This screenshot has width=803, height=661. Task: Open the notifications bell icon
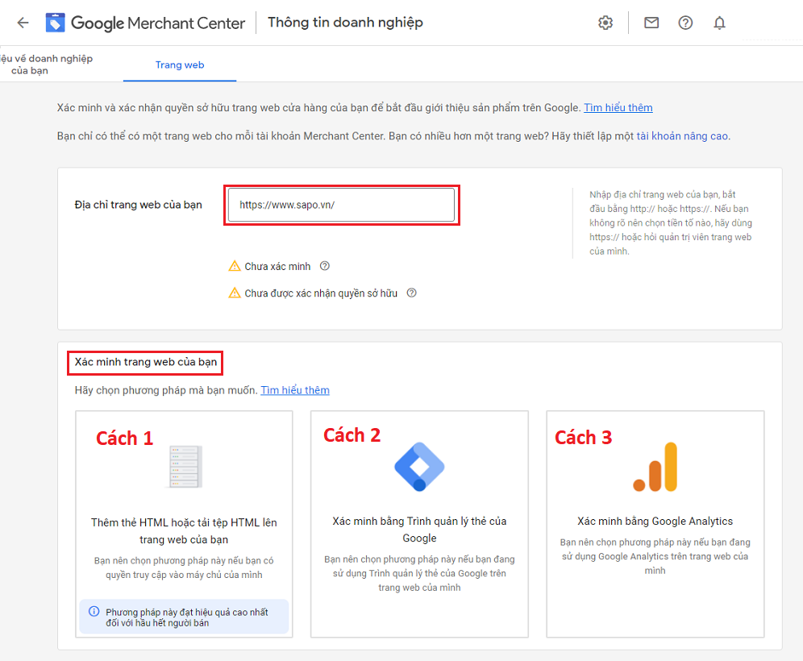tap(719, 23)
